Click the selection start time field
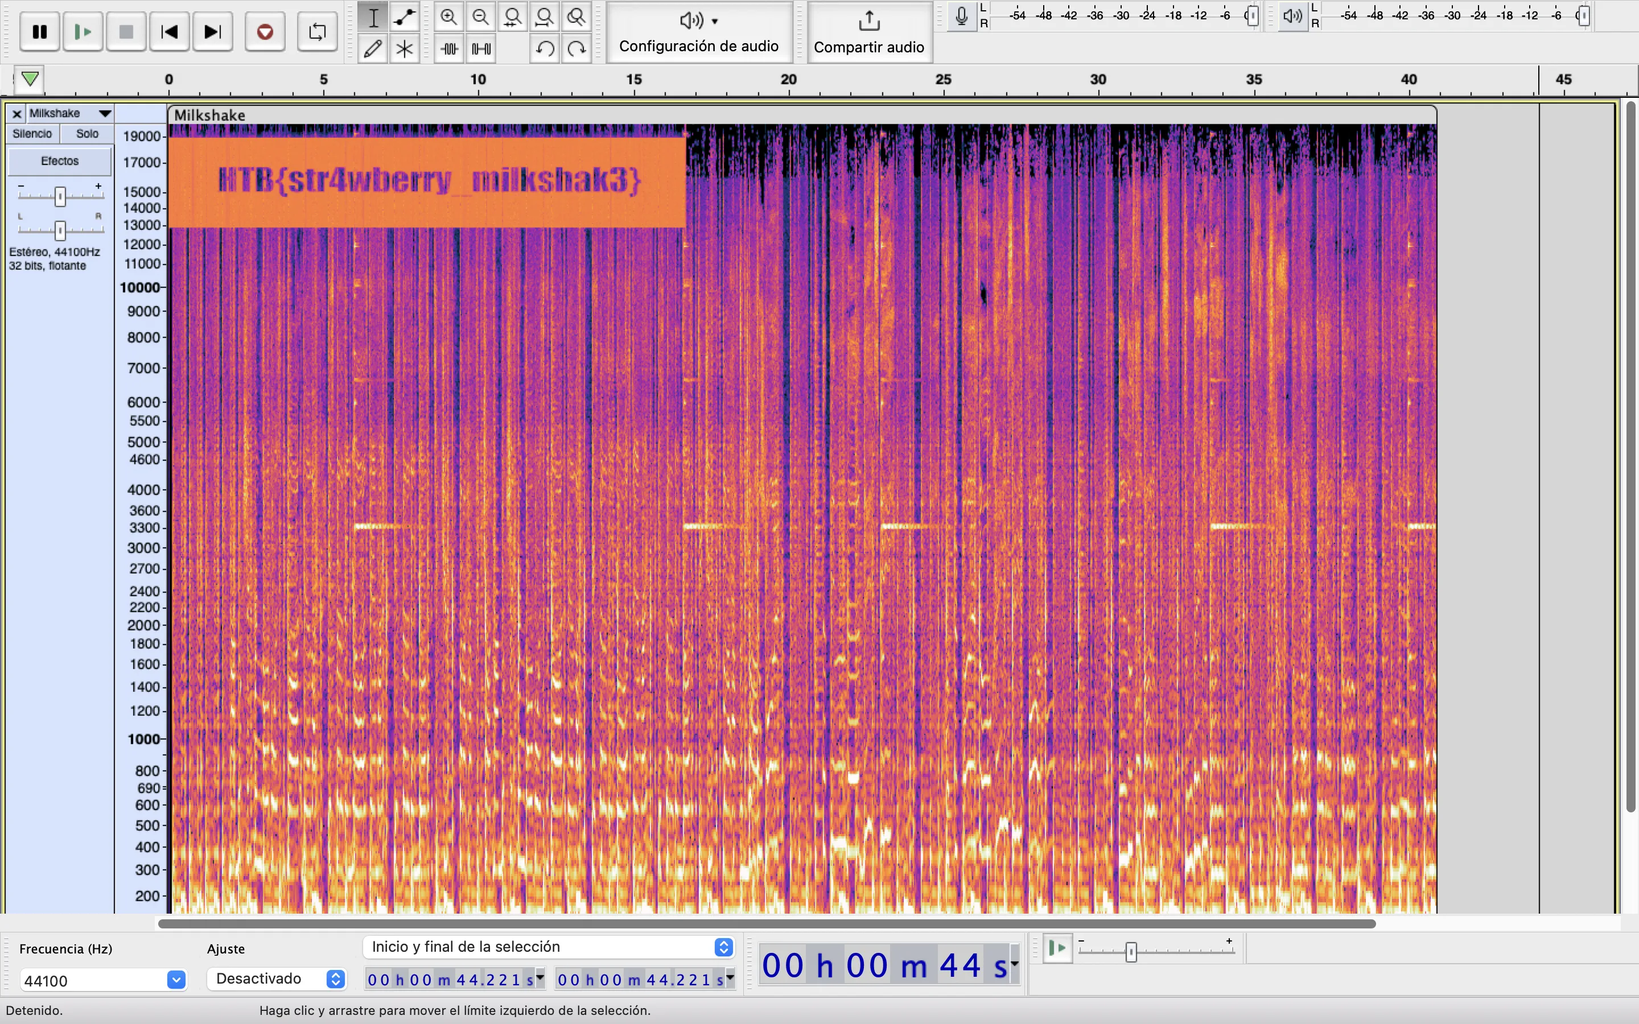 click(450, 979)
